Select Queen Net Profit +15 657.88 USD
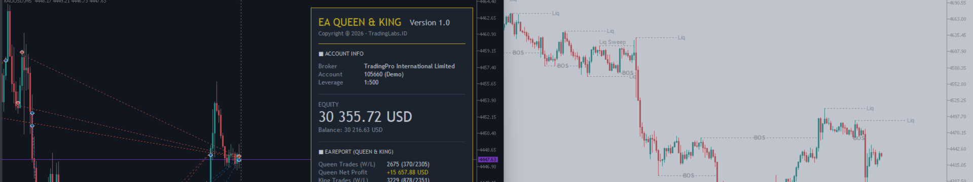Viewport: 973px width, 182px height. click(x=408, y=172)
